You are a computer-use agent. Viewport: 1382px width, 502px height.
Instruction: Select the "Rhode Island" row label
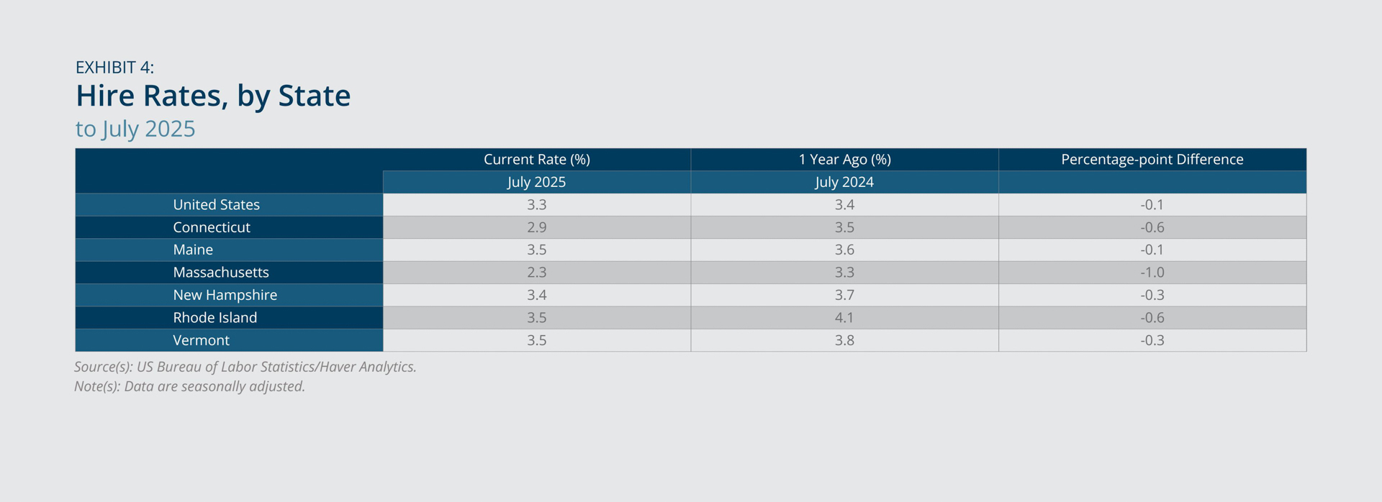tap(214, 318)
